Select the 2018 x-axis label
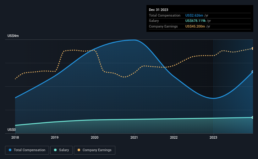The width and height of the screenshot is (258, 159). tap(15, 137)
